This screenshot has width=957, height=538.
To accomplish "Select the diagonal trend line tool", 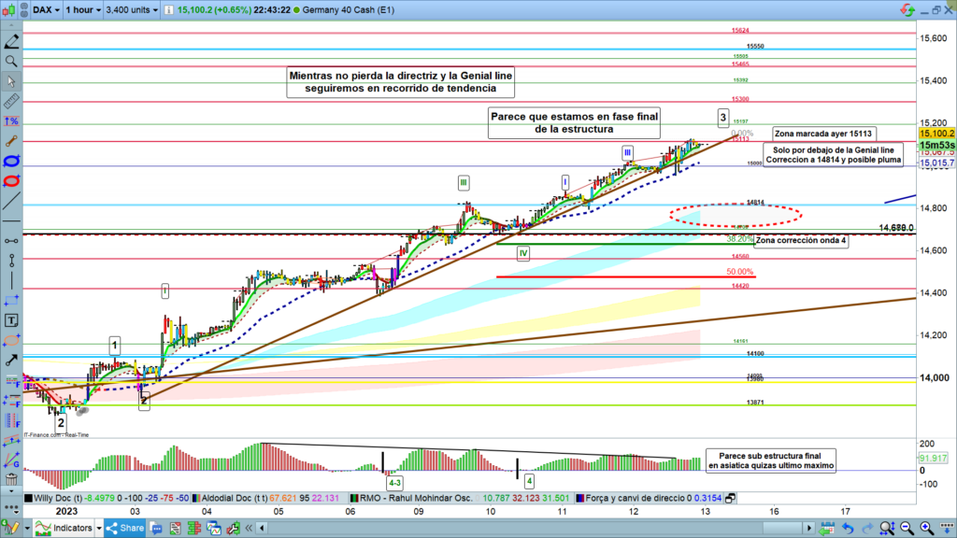I will (x=10, y=201).
